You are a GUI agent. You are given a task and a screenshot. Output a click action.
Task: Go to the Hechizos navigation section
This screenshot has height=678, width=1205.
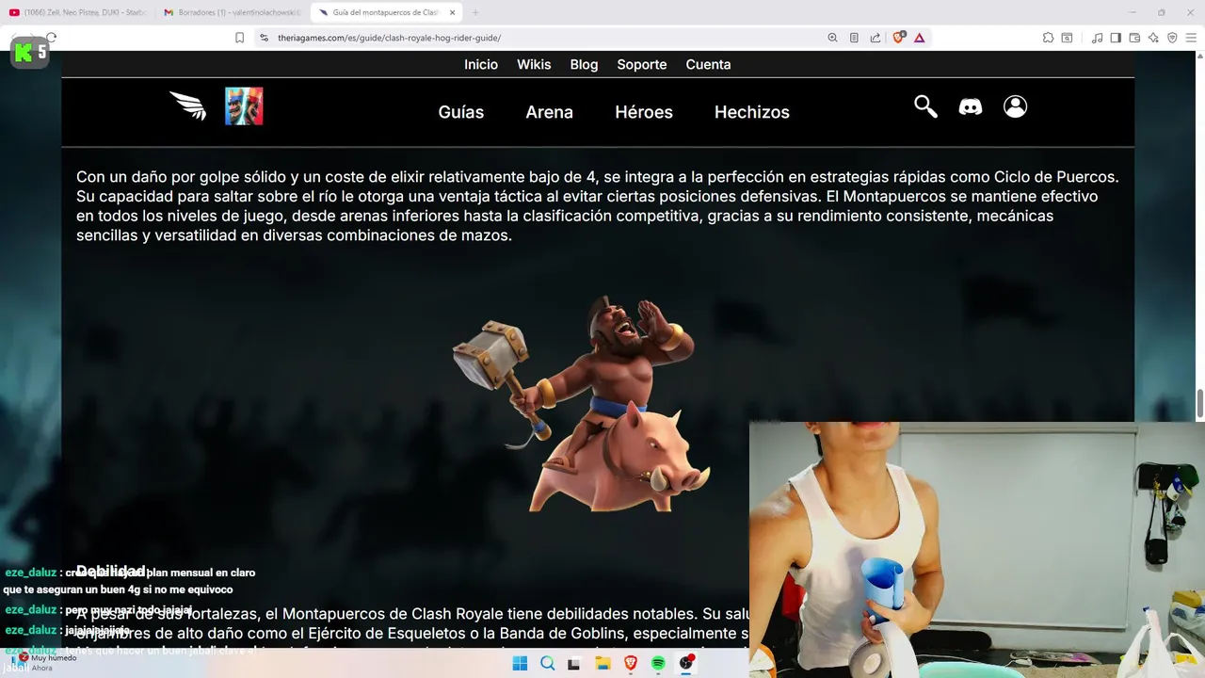pos(752,112)
